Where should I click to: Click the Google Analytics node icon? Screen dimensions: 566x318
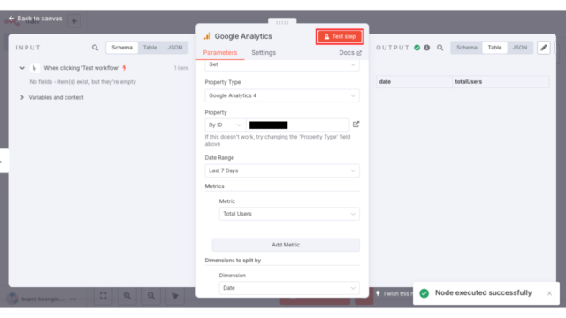[x=207, y=36]
